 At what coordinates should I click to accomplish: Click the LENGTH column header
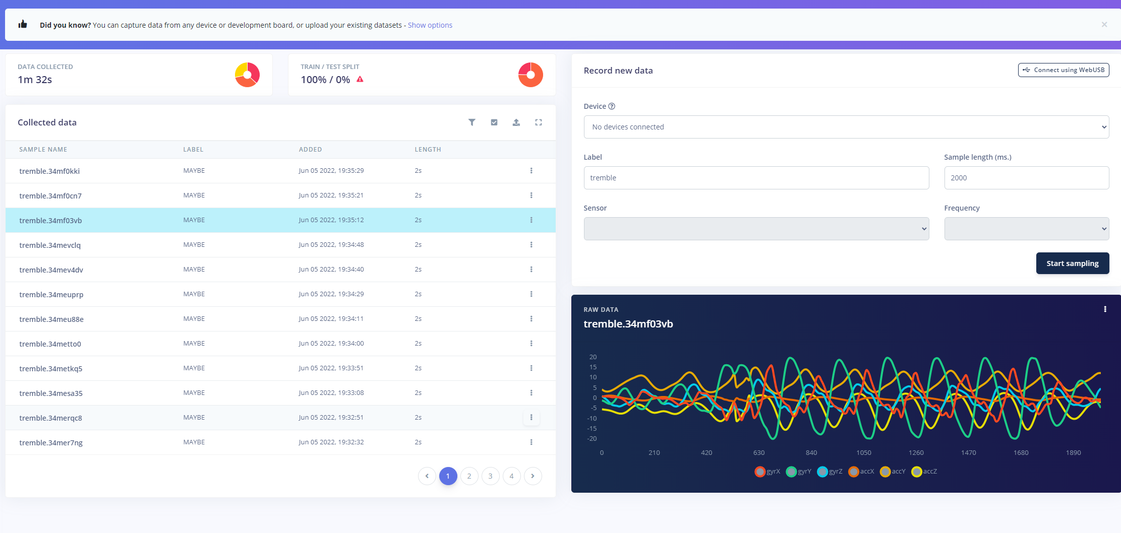coord(428,150)
